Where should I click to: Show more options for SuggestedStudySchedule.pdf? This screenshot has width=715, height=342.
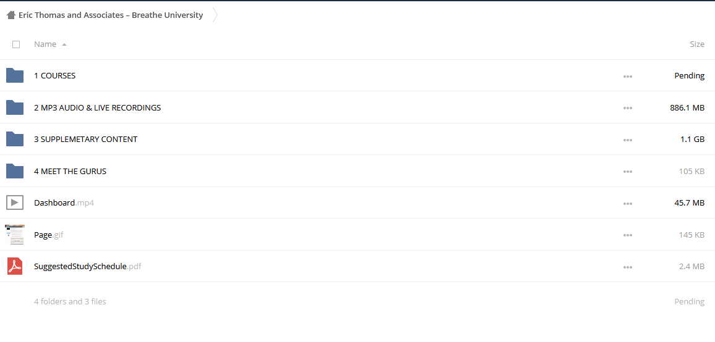coord(627,267)
